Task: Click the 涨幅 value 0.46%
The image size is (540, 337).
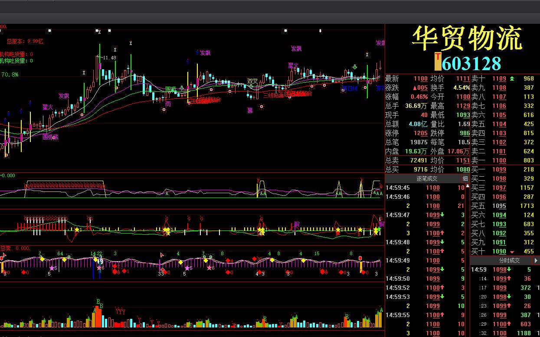Action: (419, 97)
